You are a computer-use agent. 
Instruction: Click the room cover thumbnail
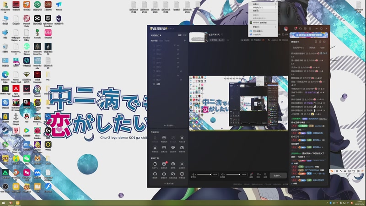[198, 38]
